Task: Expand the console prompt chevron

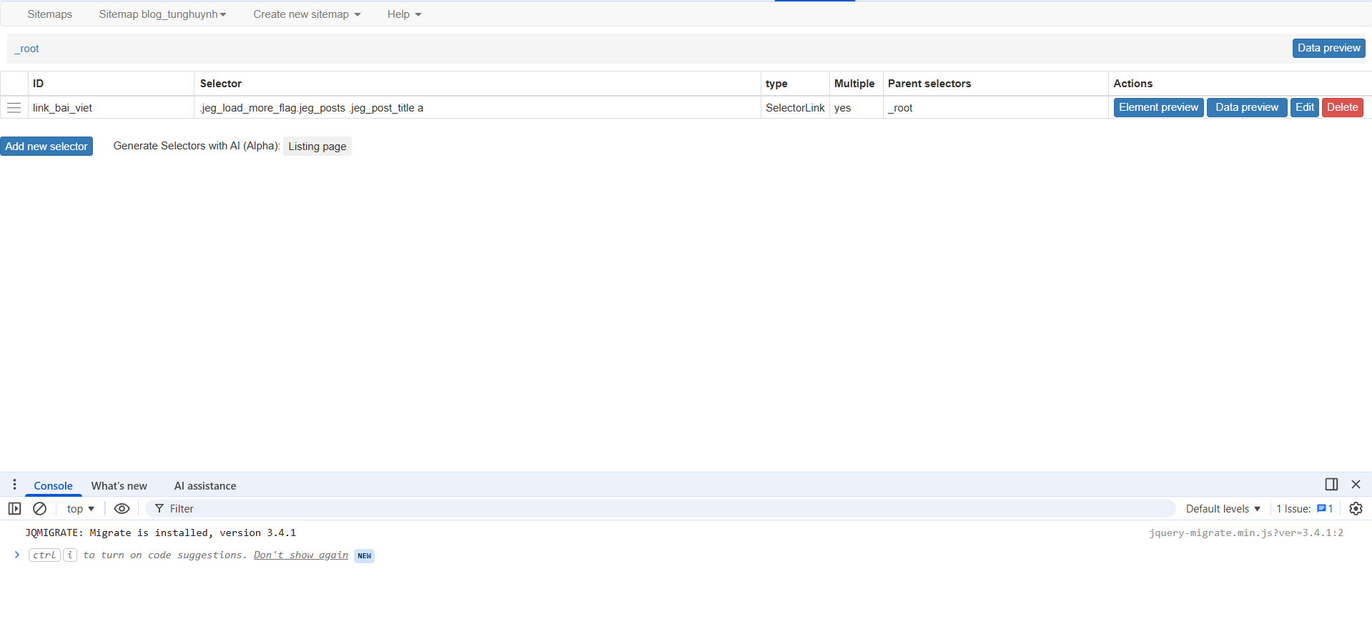Action: [x=17, y=555]
